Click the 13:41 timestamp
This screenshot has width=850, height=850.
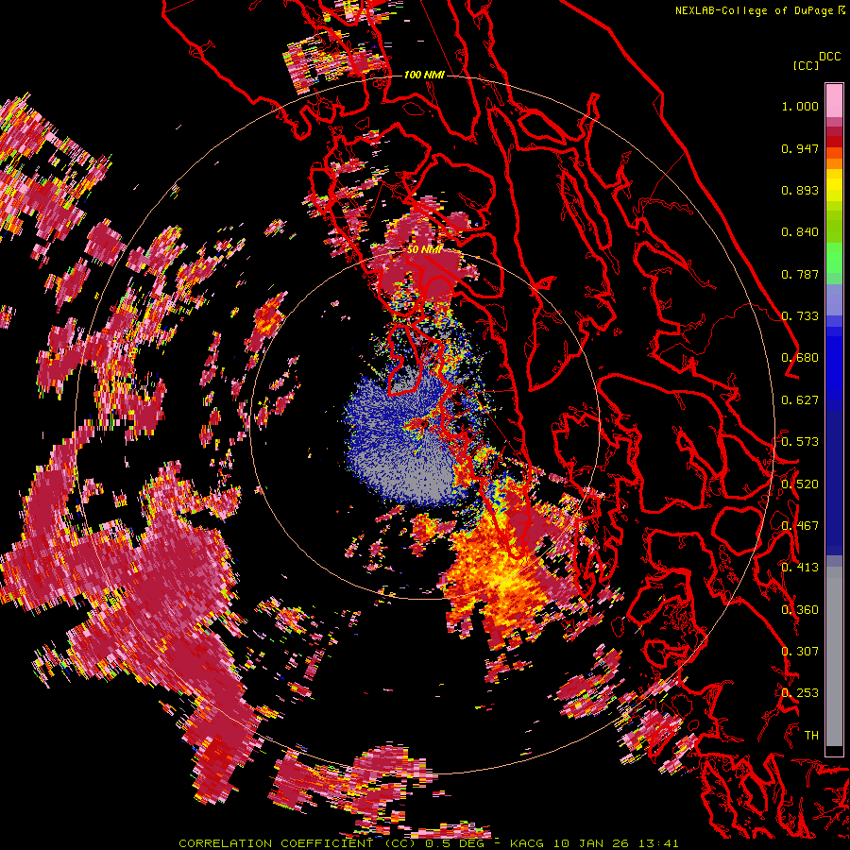click(x=657, y=843)
